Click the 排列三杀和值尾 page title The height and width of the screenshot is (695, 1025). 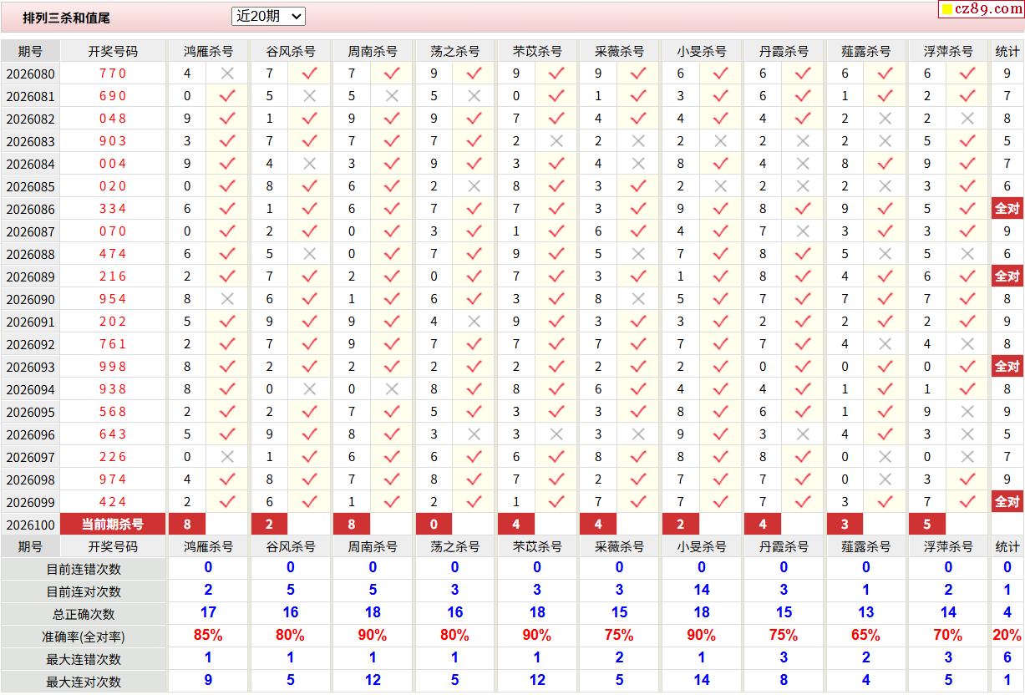tap(66, 18)
